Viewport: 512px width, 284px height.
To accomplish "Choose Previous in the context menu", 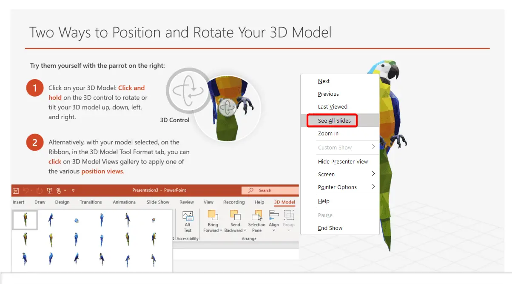I will coord(339,94).
